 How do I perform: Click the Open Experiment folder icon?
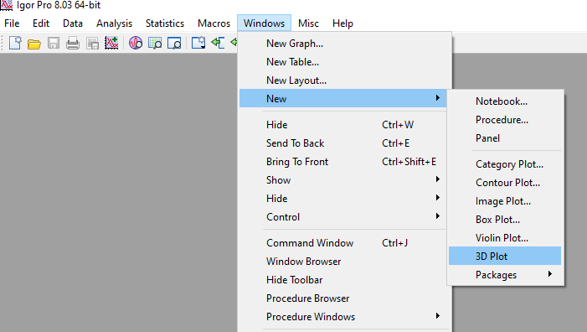click(34, 44)
